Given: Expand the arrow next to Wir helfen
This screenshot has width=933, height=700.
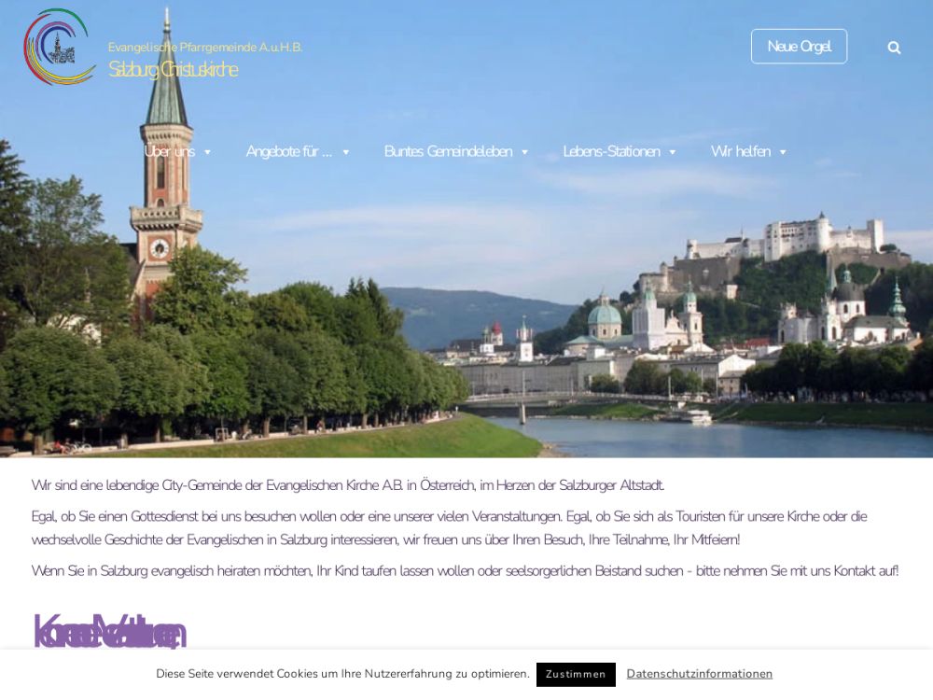Looking at the screenshot, I should click(x=783, y=152).
